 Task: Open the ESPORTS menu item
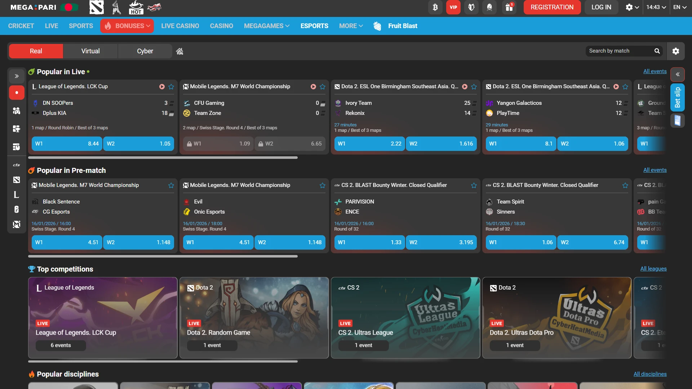pos(314,26)
